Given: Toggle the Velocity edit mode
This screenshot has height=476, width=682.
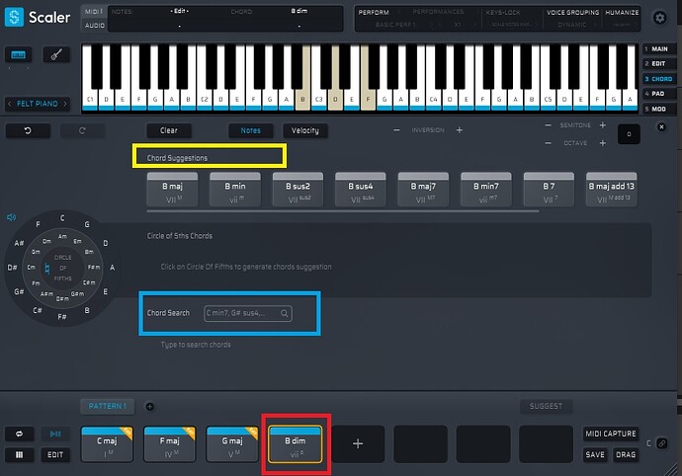Looking at the screenshot, I should pyautogui.click(x=304, y=130).
